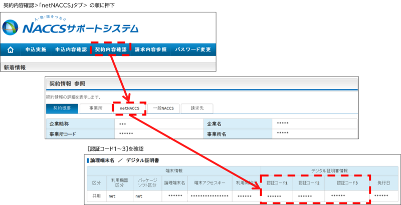Click the 認証コード2 value cell
401x205 pixels.
coord(308,196)
